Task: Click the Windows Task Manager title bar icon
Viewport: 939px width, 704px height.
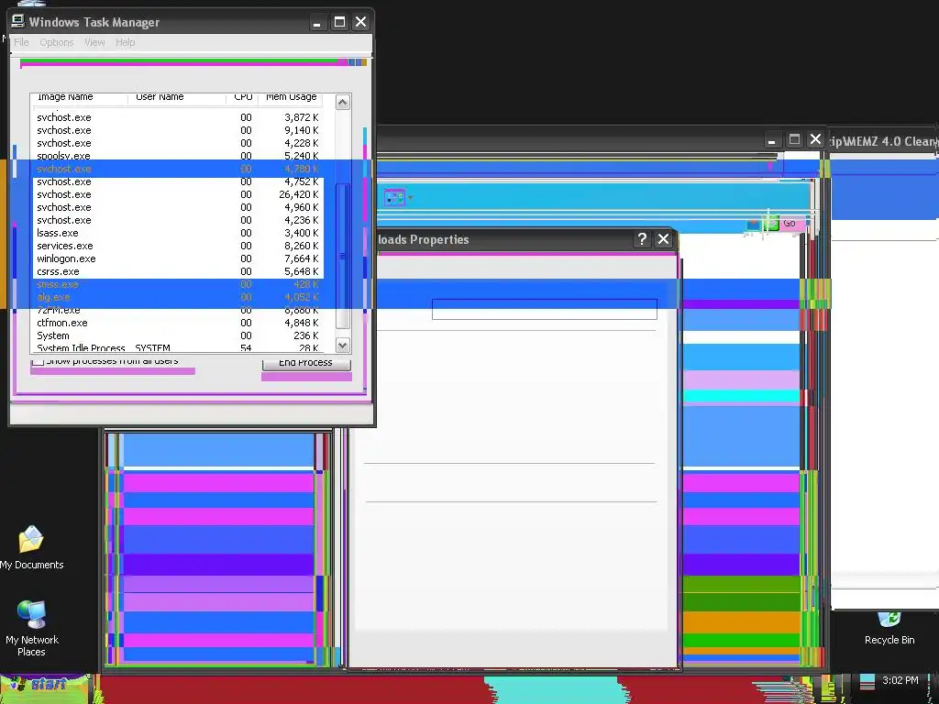Action: pyautogui.click(x=18, y=22)
